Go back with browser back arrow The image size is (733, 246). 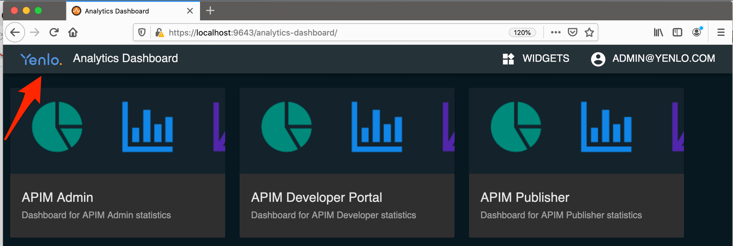[x=15, y=32]
